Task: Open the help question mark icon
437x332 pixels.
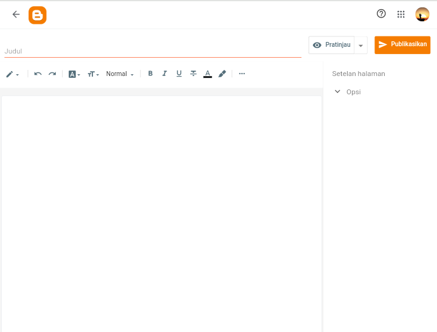Action: (381, 13)
